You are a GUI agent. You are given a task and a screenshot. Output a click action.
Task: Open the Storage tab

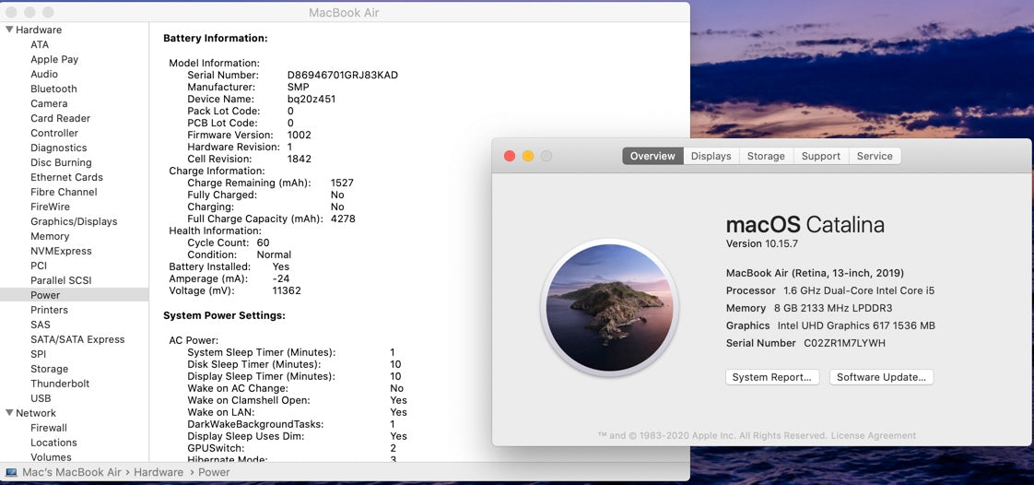(766, 156)
